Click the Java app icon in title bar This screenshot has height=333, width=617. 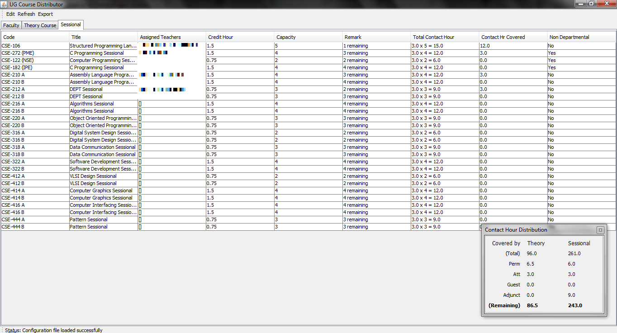[4, 4]
